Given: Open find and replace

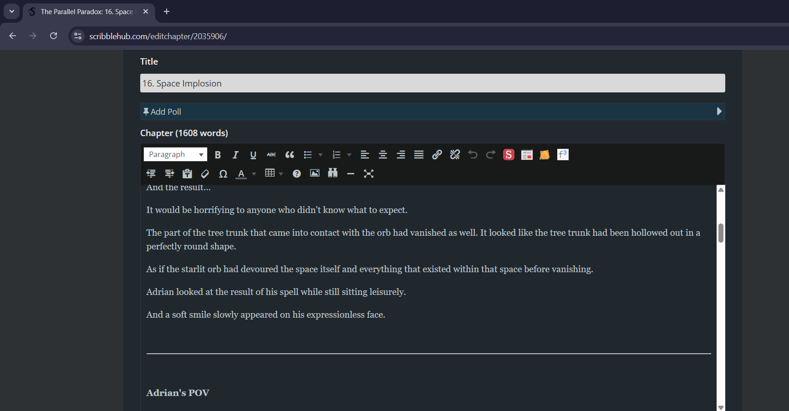Looking at the screenshot, I should [332, 173].
